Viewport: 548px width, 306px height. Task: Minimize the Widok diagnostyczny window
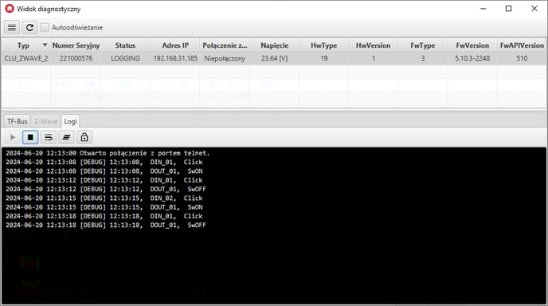point(483,9)
